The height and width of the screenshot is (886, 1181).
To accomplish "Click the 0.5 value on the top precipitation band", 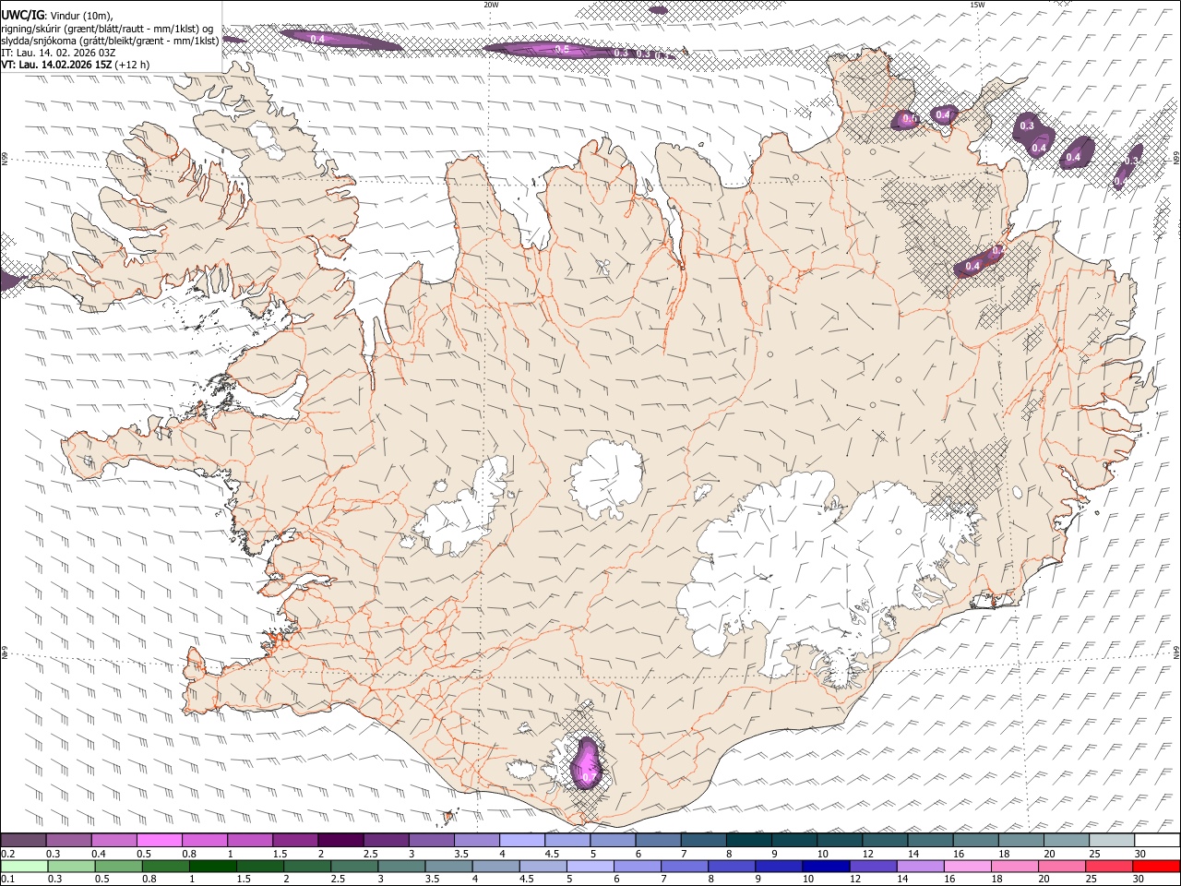I will pyautogui.click(x=562, y=49).
